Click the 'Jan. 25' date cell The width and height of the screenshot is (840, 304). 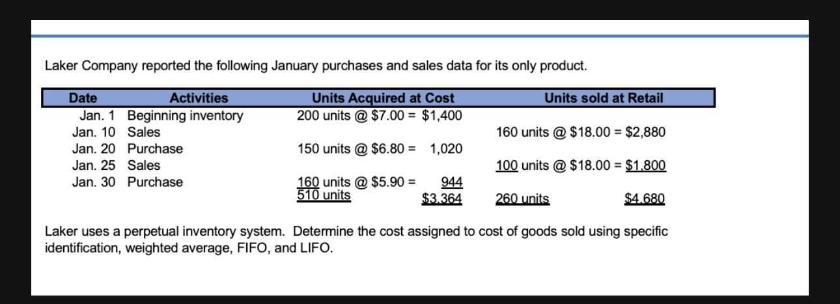pos(94,165)
